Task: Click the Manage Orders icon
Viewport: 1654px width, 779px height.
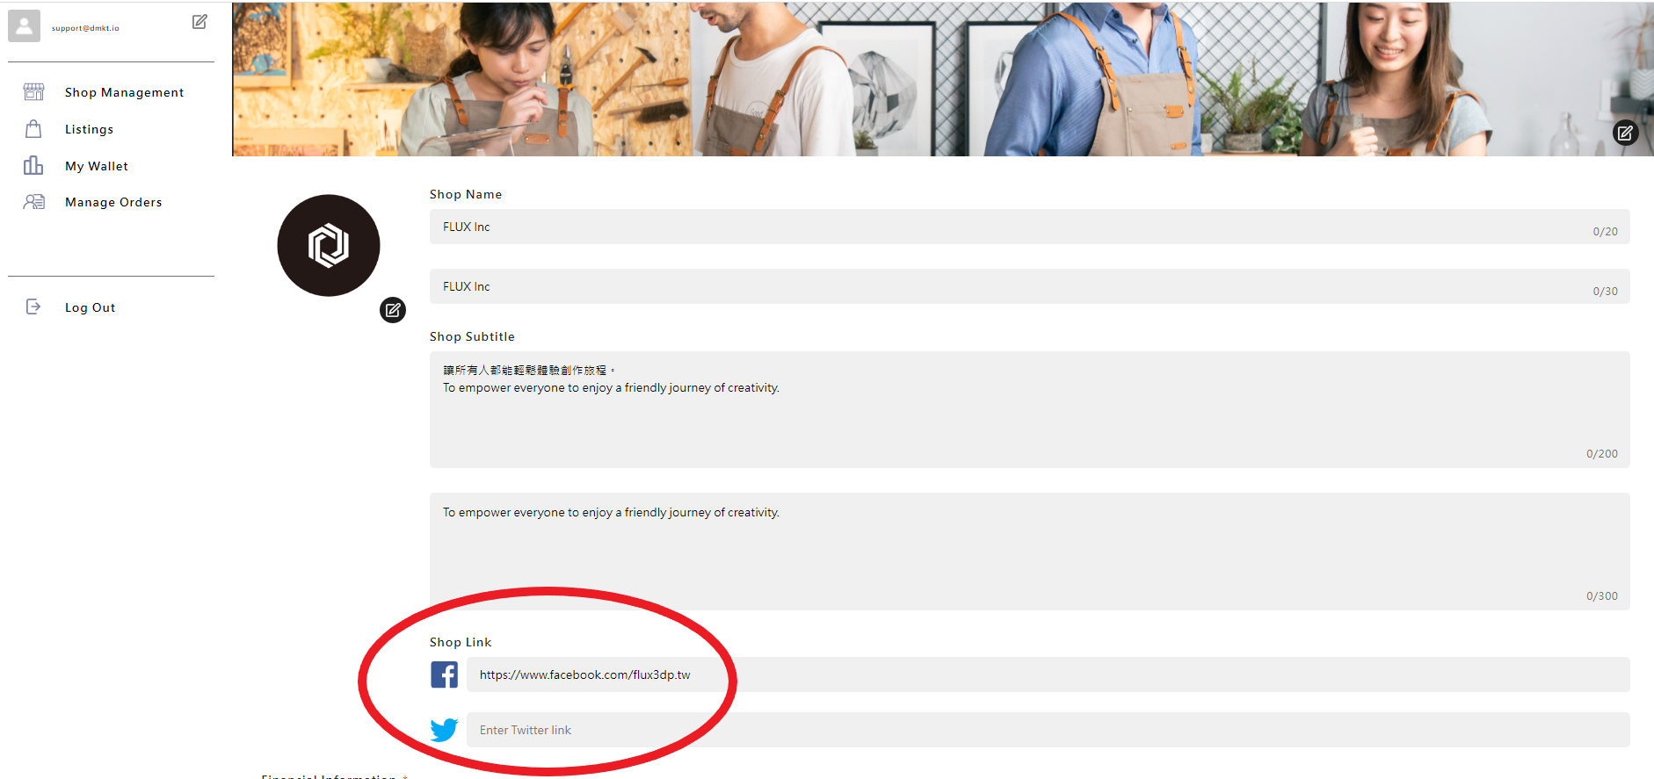Action: coord(33,202)
